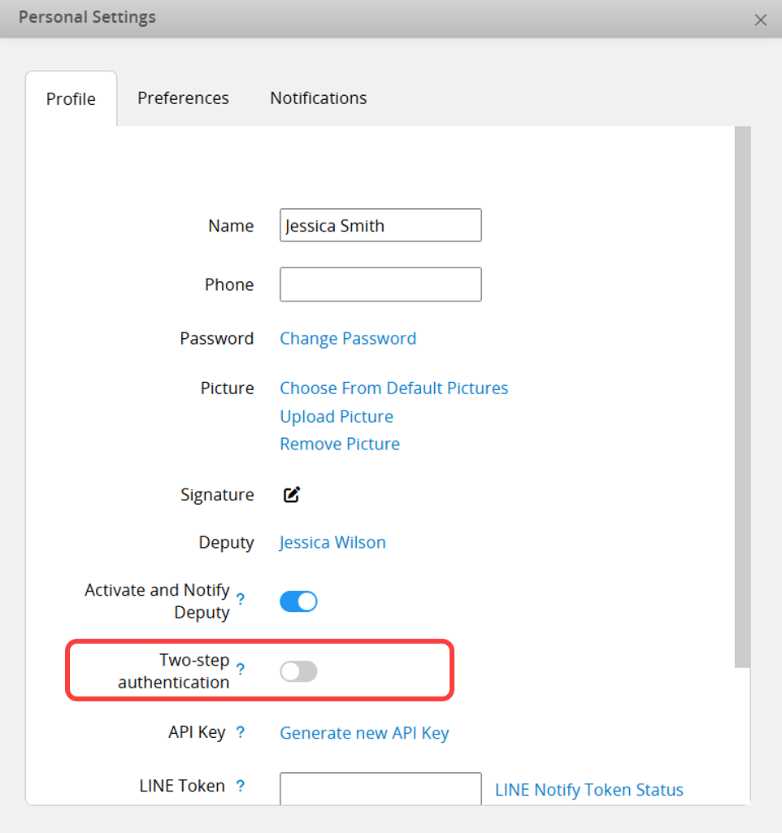782x833 pixels.
Task: Close the Personal Settings dialog
Action: 760,20
